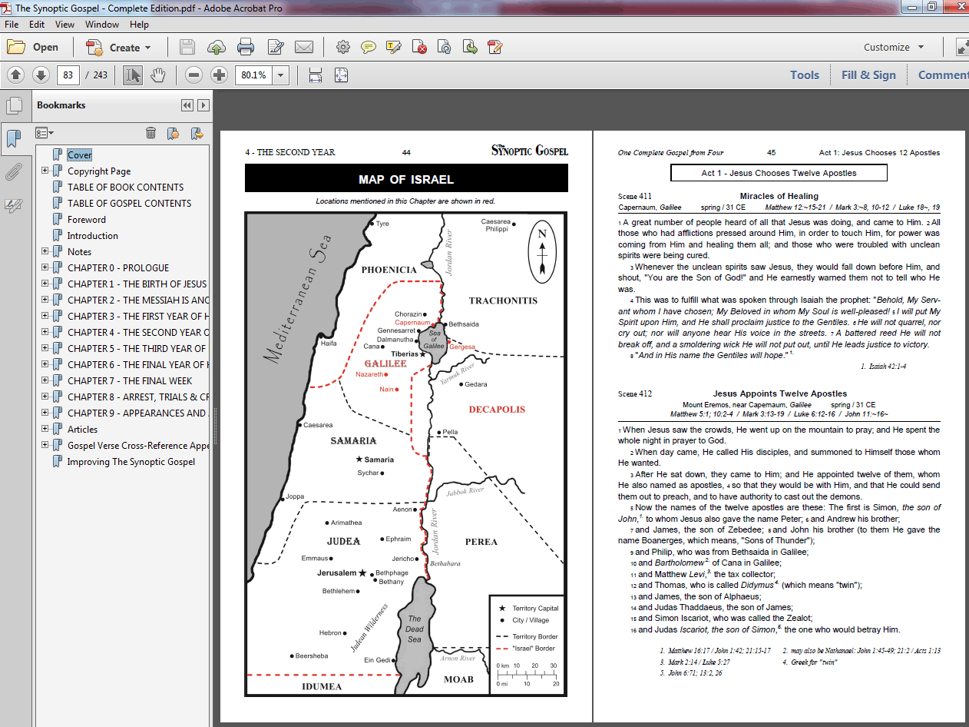969x727 pixels.
Task: Click the Edit/sign document pencil icon
Action: [276, 47]
